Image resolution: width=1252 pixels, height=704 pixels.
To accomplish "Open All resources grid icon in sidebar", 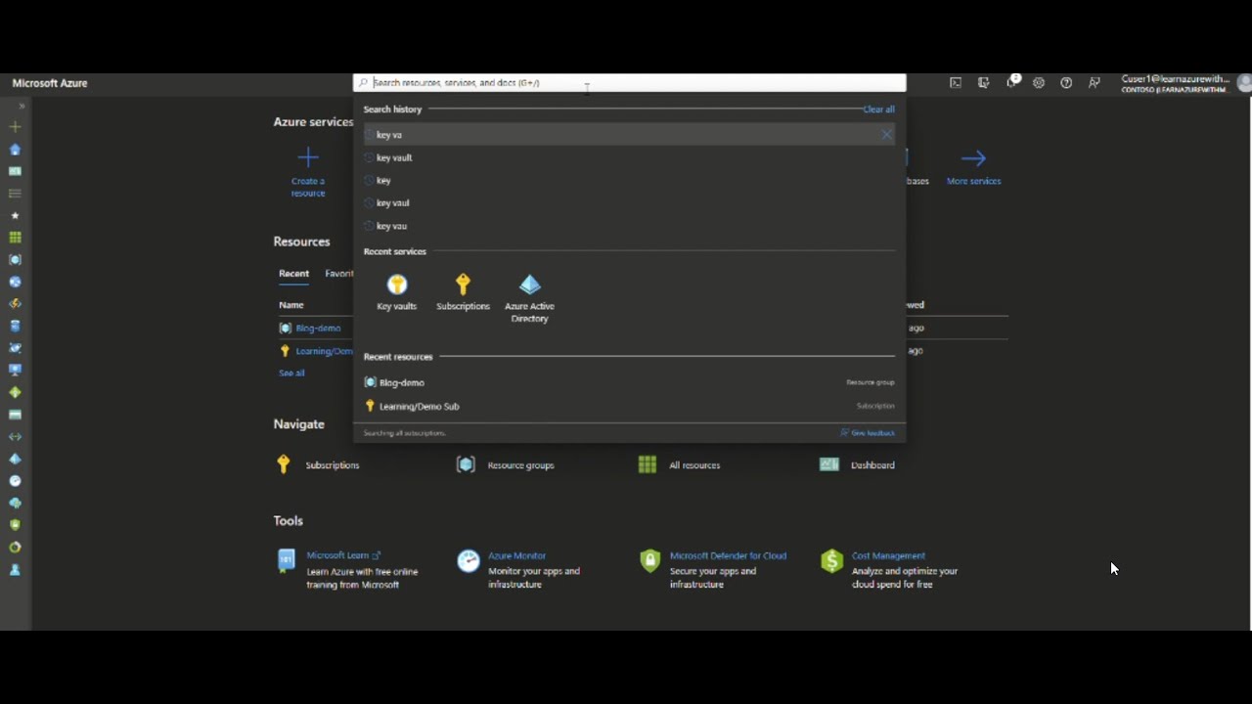I will [15, 238].
